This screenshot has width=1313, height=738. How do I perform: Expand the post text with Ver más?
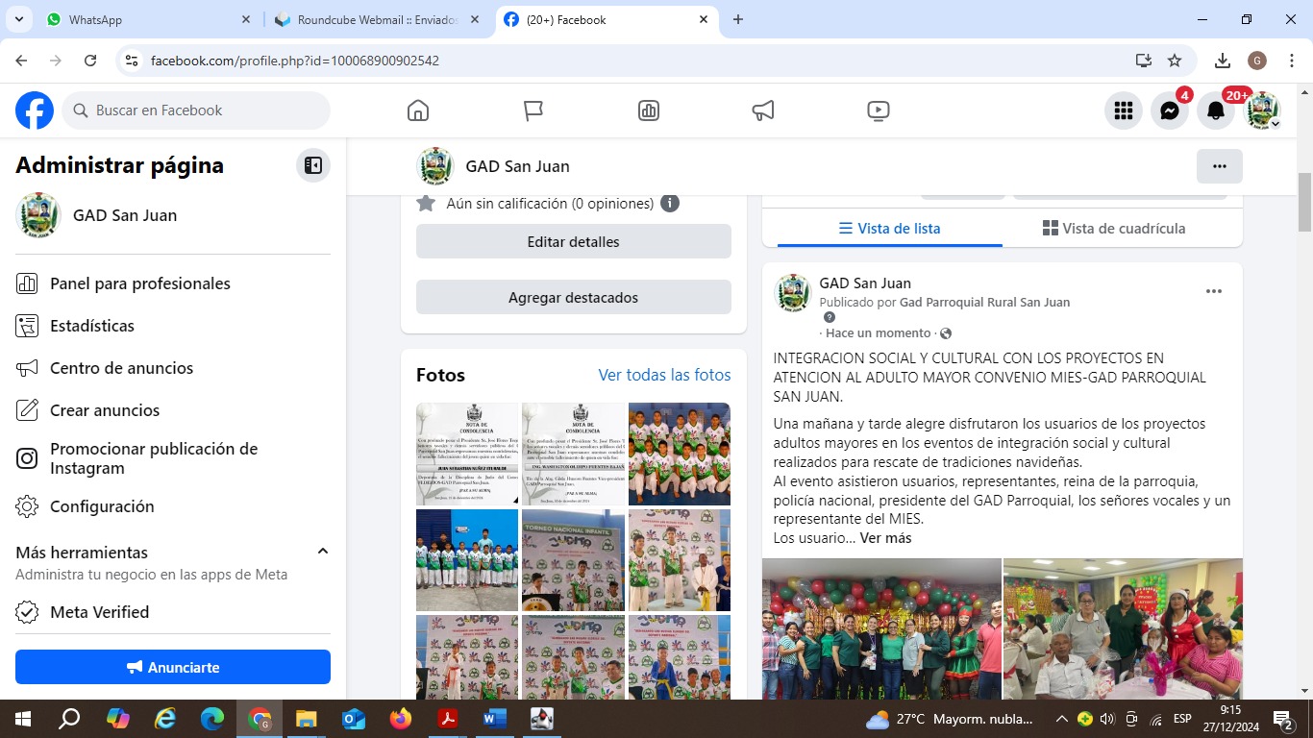tap(885, 538)
